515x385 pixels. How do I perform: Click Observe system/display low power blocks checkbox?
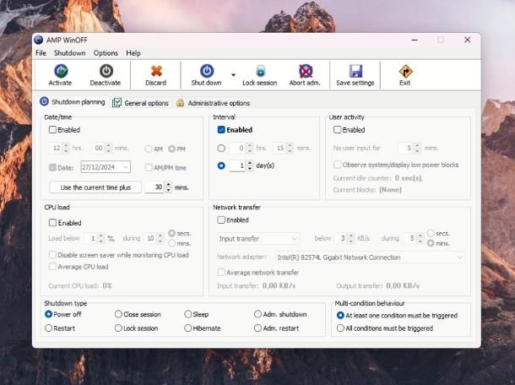tap(338, 165)
